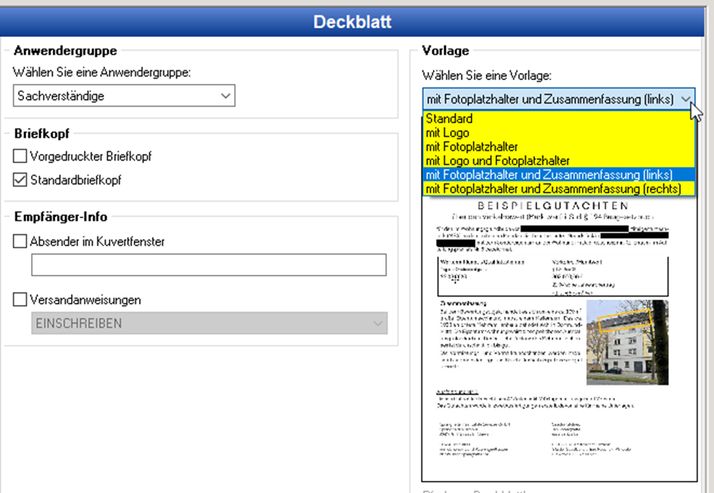Select the Standard template option
This screenshot has width=714, height=493.
coord(449,119)
